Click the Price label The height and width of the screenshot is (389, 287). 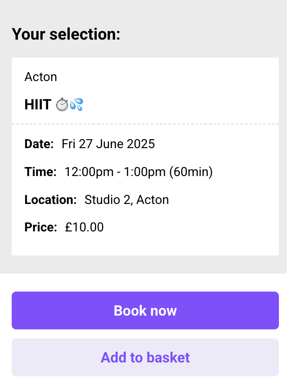(x=41, y=227)
